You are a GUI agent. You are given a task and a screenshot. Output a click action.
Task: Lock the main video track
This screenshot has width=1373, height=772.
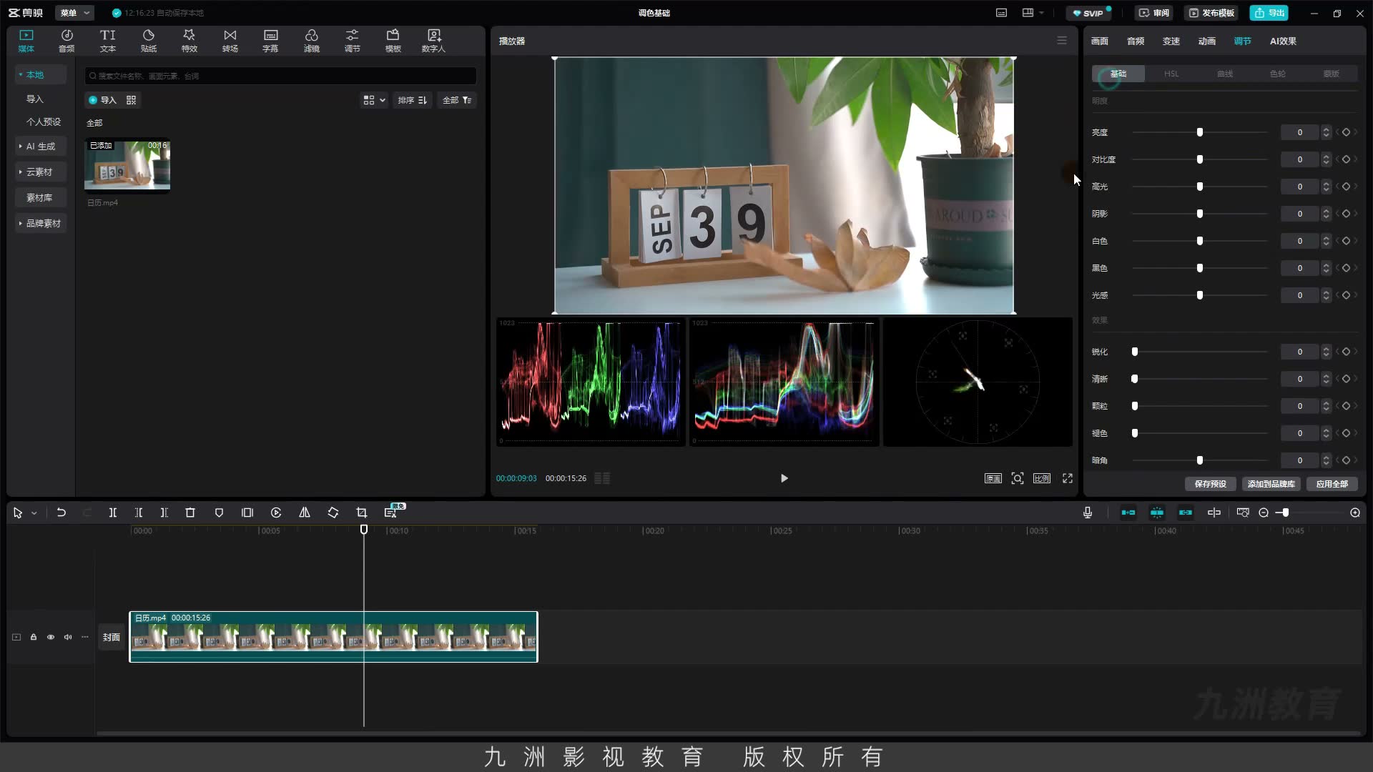pyautogui.click(x=34, y=637)
